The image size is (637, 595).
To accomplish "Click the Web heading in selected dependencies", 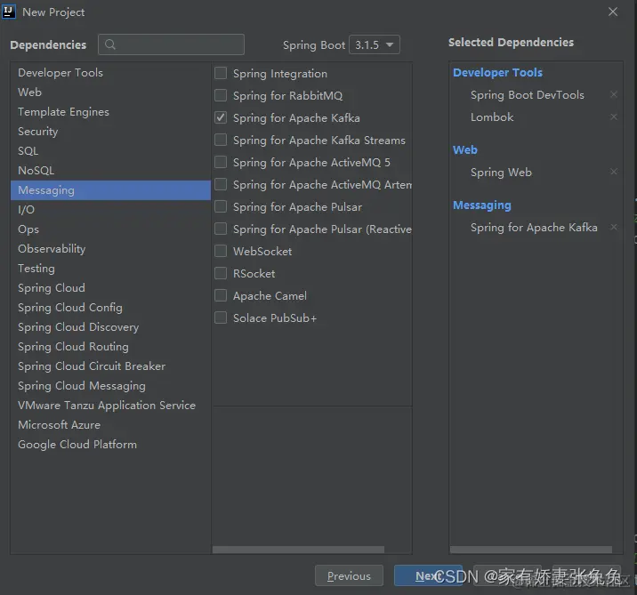I will click(464, 150).
